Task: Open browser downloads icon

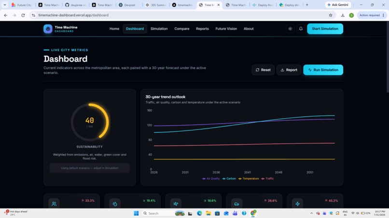Action: point(343,15)
